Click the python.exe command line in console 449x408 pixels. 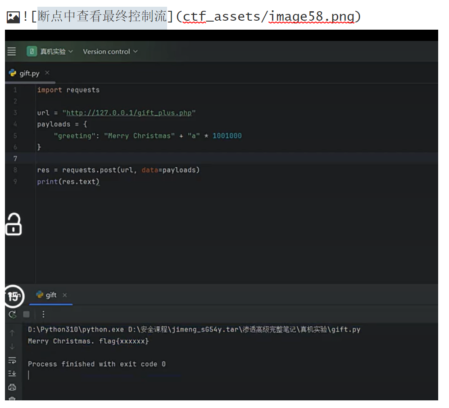[194, 330]
